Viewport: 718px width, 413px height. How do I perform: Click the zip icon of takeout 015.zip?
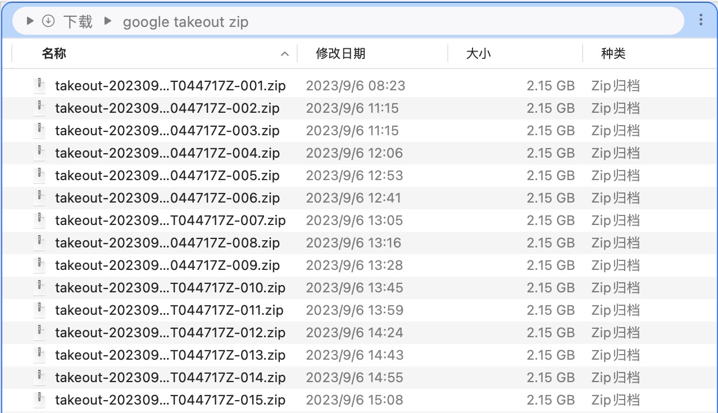click(x=39, y=399)
